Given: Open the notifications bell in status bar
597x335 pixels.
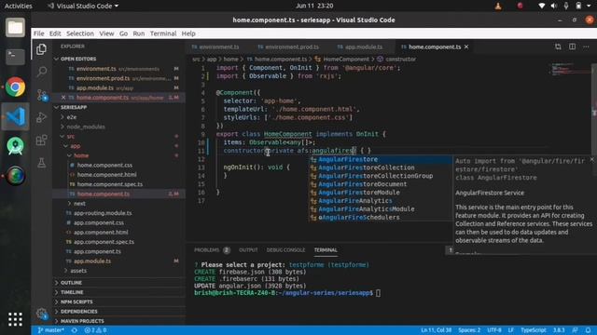Looking at the screenshot, I should pos(589,330).
